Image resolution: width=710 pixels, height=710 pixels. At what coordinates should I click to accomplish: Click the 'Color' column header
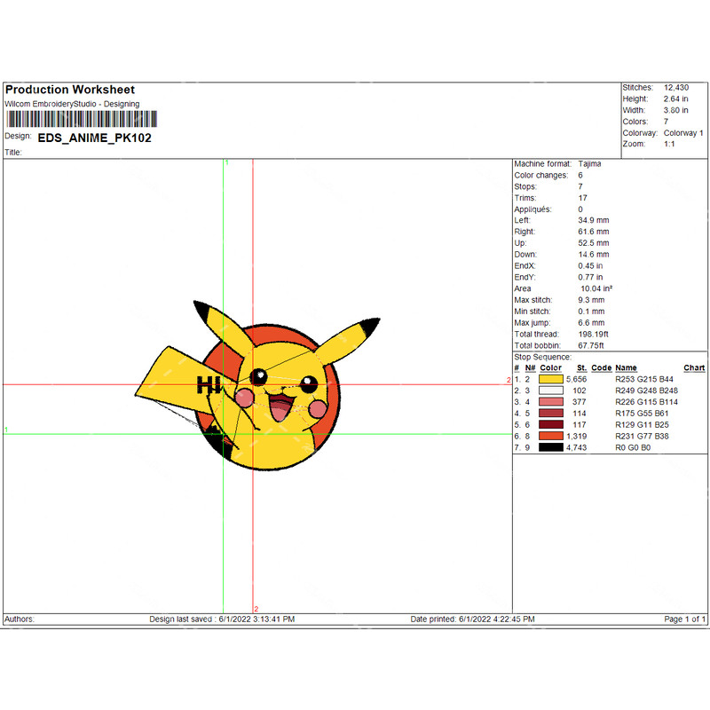click(550, 367)
